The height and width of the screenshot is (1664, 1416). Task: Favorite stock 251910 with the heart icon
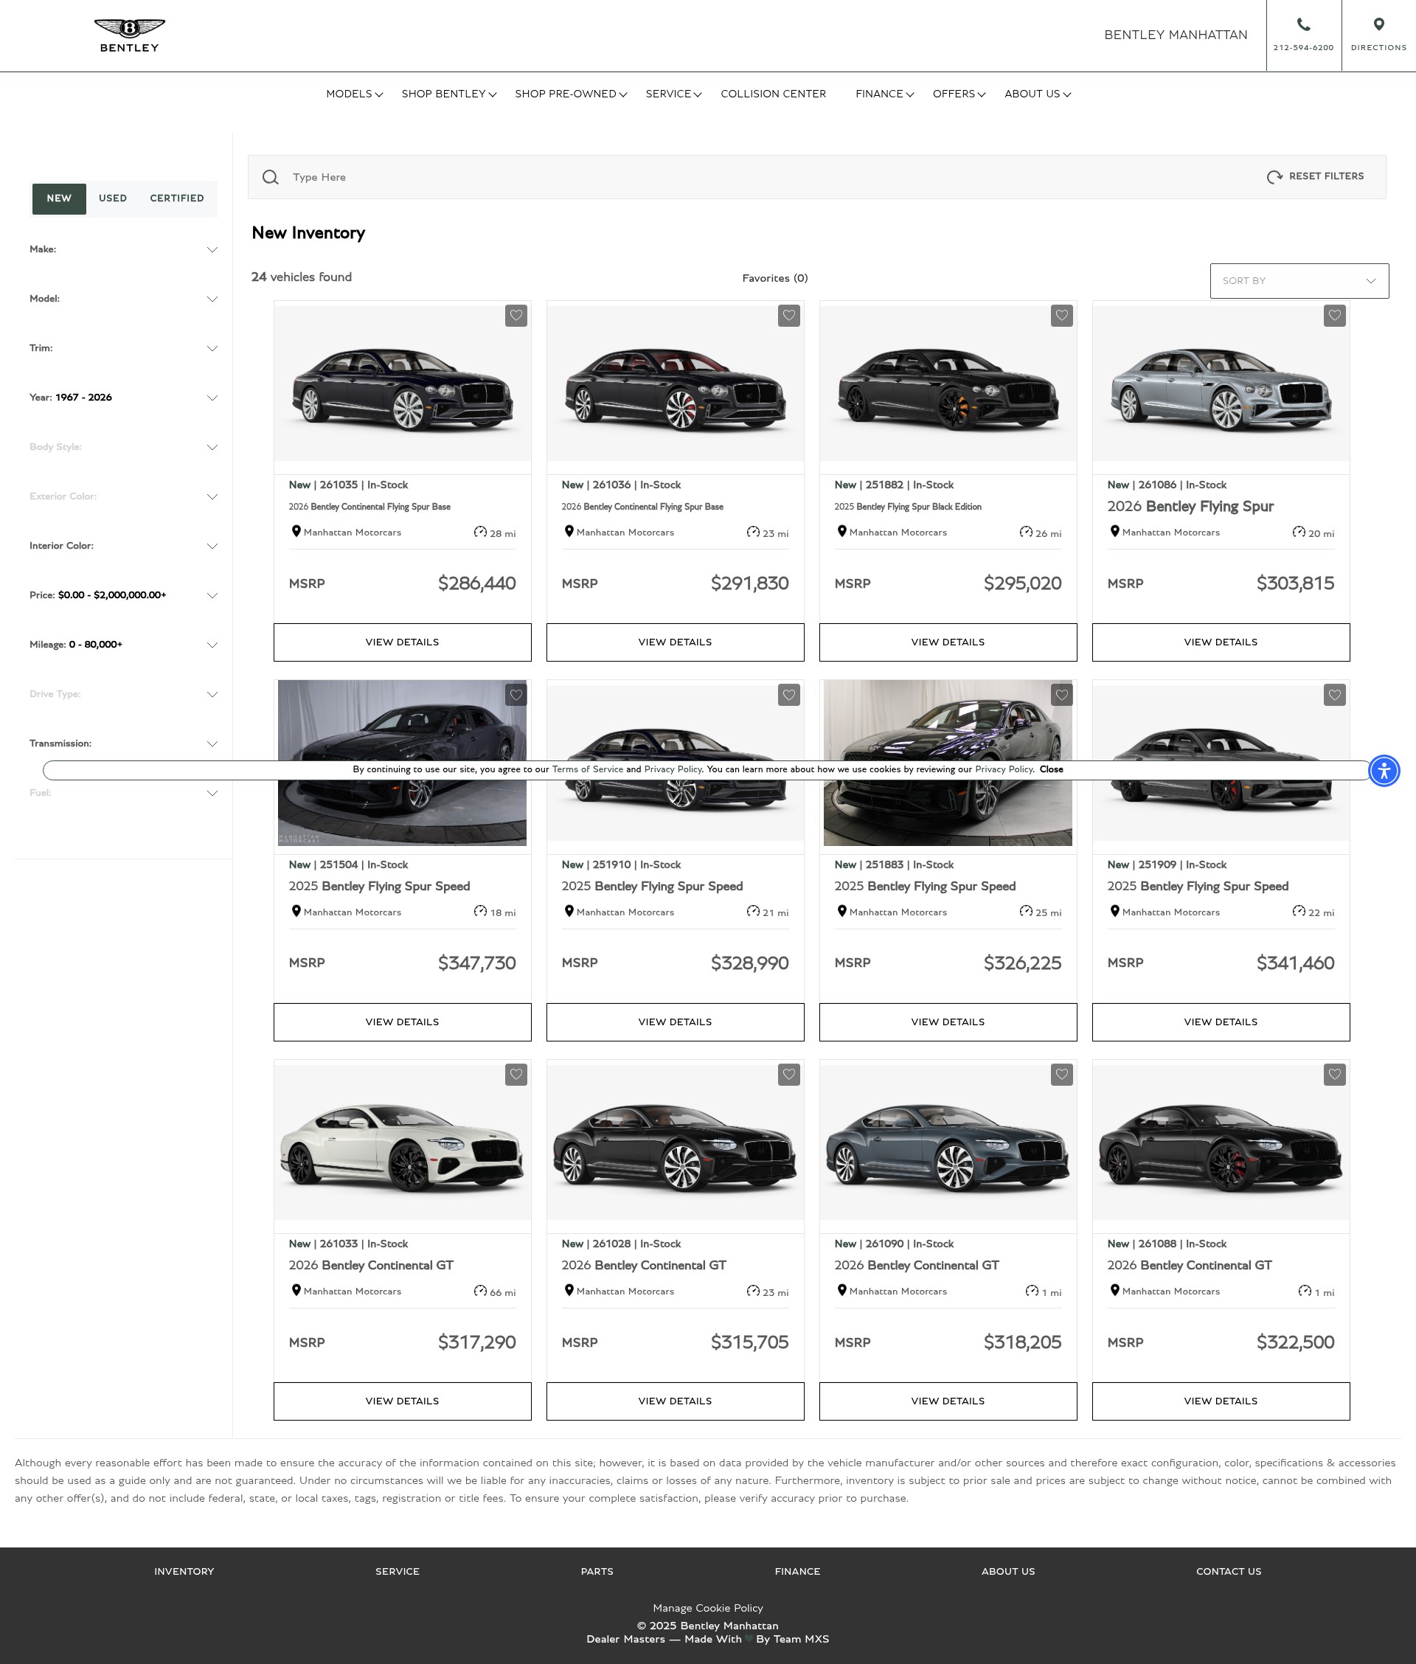789,695
